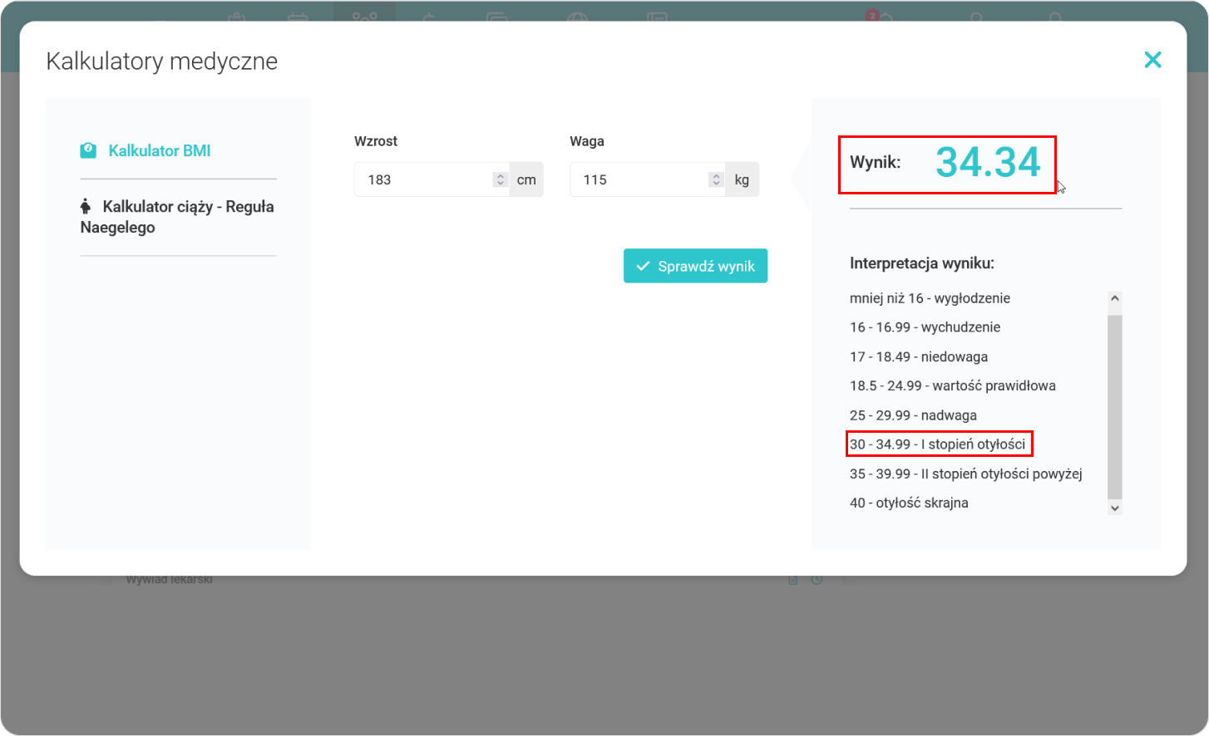Click '40 - otyłość skrajna' row

[x=909, y=503]
